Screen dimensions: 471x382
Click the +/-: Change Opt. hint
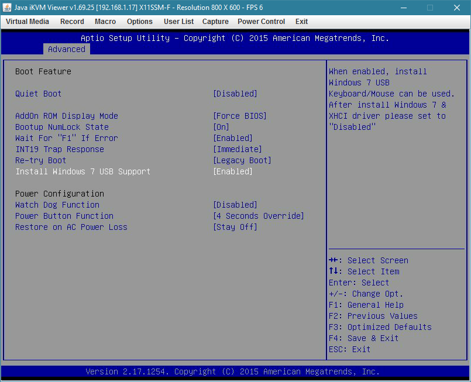click(x=366, y=294)
